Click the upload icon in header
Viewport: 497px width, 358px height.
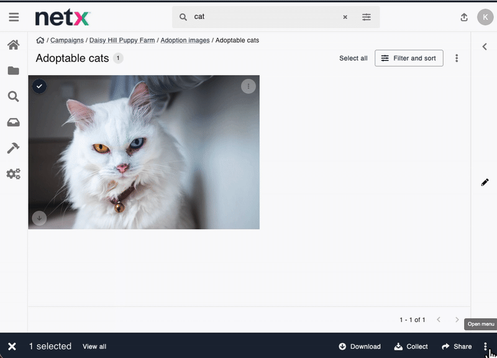[464, 17]
